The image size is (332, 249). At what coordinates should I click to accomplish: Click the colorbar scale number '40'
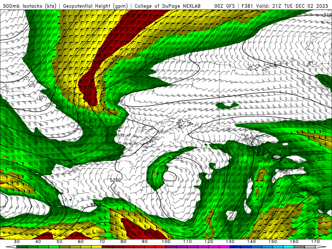click(38, 242)
